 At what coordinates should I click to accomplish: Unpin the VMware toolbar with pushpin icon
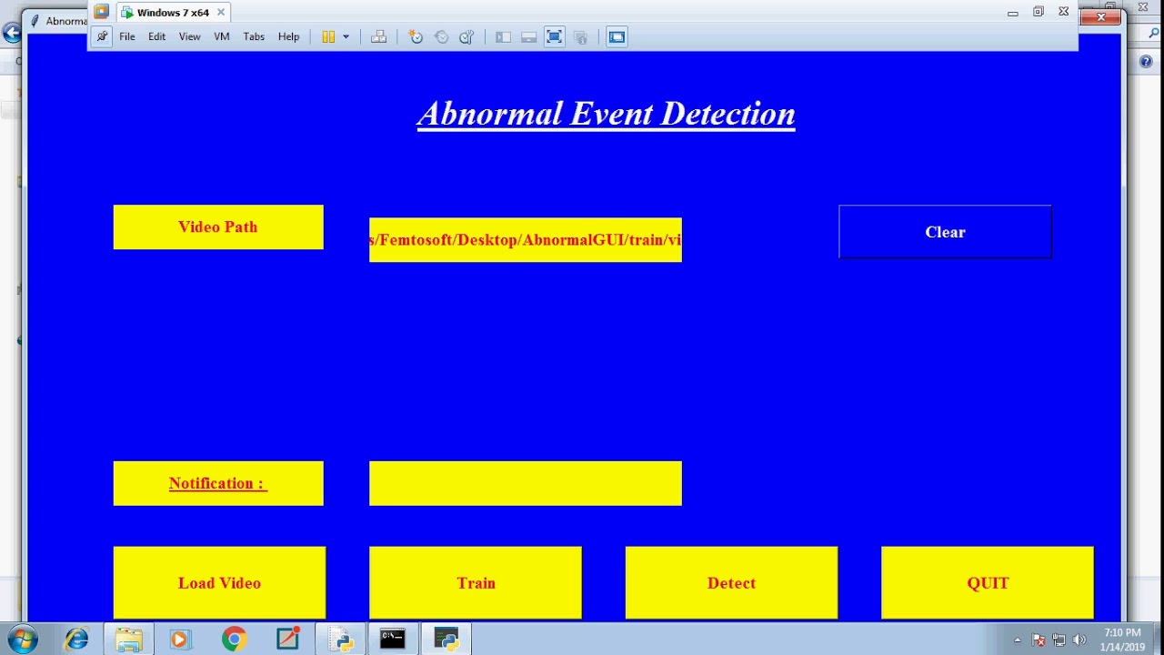(102, 37)
